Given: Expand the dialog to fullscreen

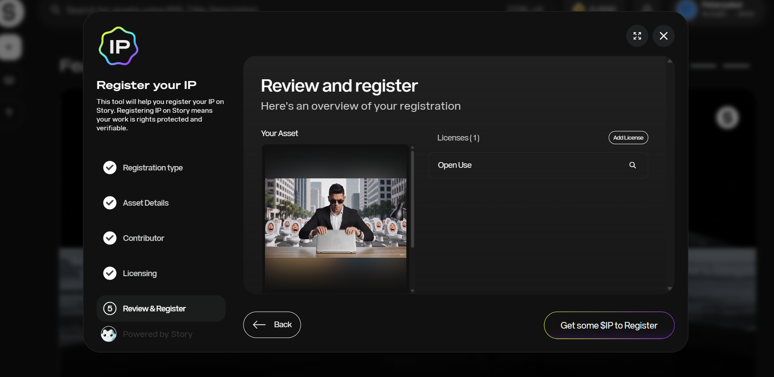Looking at the screenshot, I should (x=637, y=36).
